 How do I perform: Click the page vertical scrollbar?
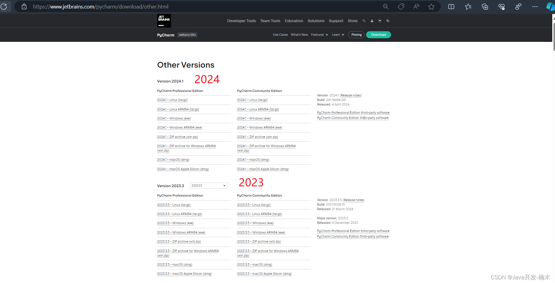(553, 36)
